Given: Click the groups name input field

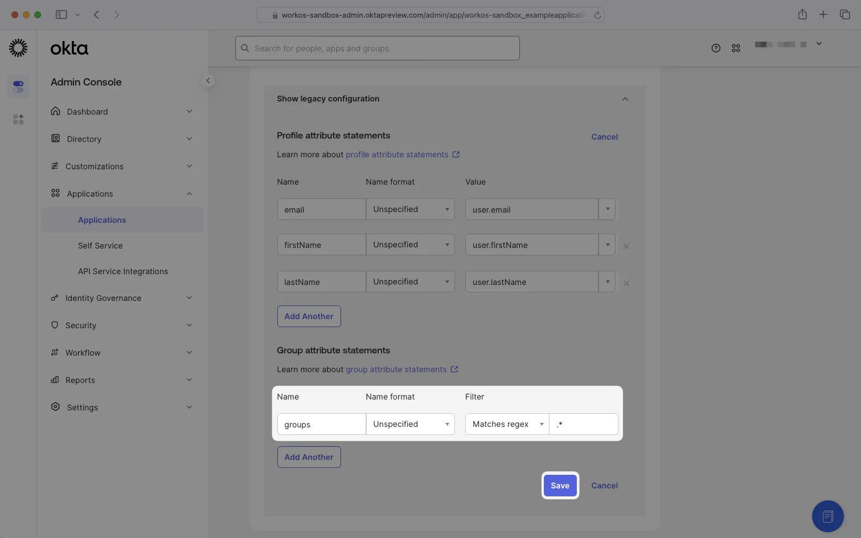Looking at the screenshot, I should tap(321, 424).
